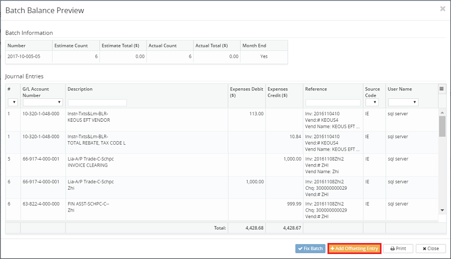
Task: Focus the Description filter text box
Action: pyautogui.click(x=97, y=103)
